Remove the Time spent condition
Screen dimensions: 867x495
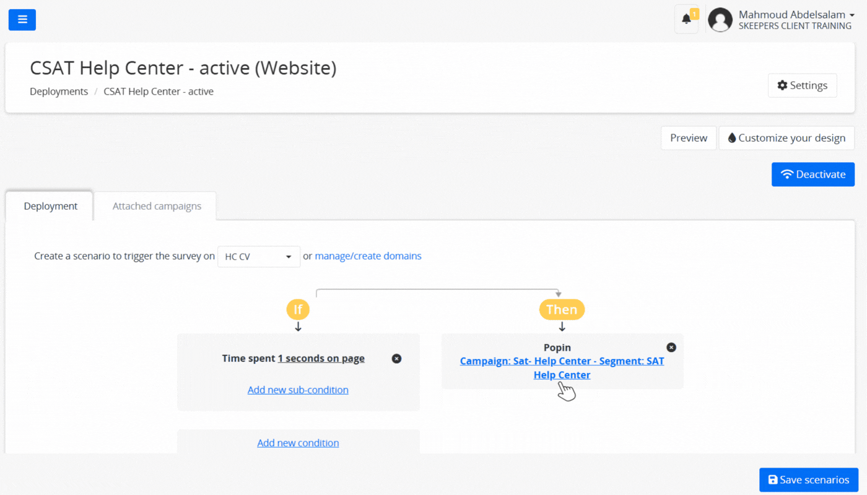click(x=397, y=359)
